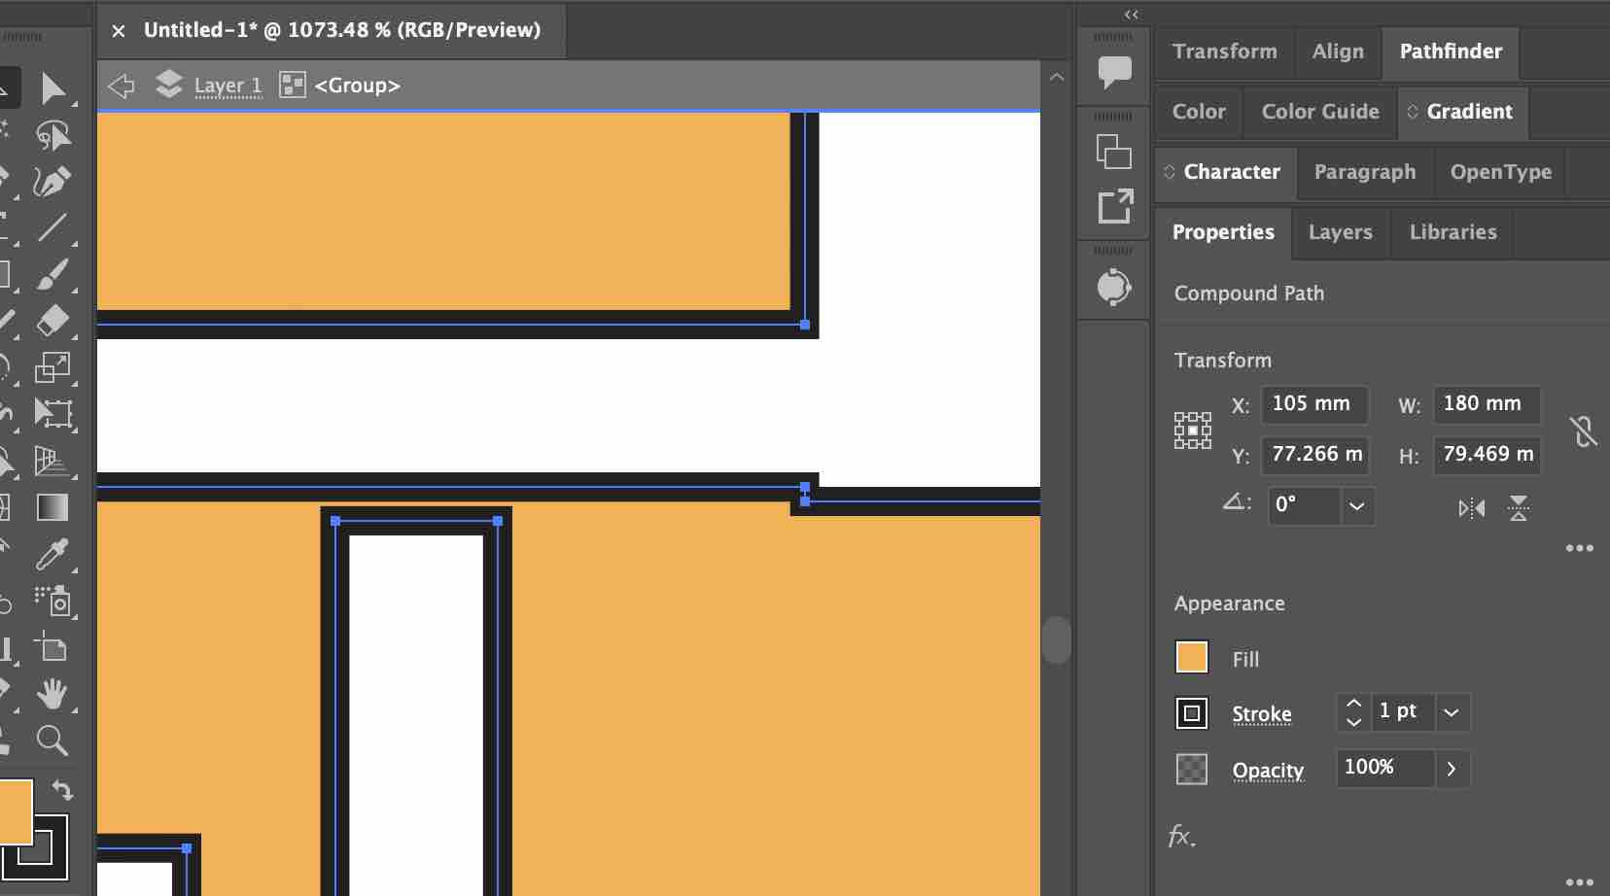
Task: Select the Eraser tool
Action: tap(52, 321)
